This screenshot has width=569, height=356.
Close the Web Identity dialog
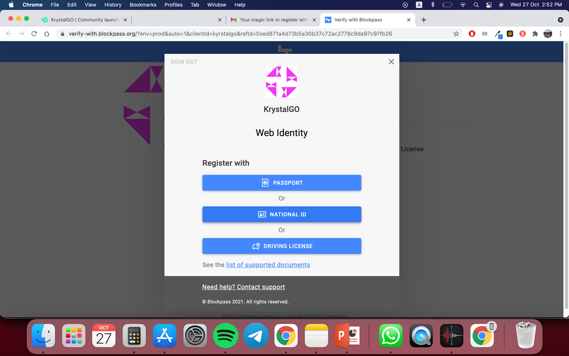tap(391, 62)
